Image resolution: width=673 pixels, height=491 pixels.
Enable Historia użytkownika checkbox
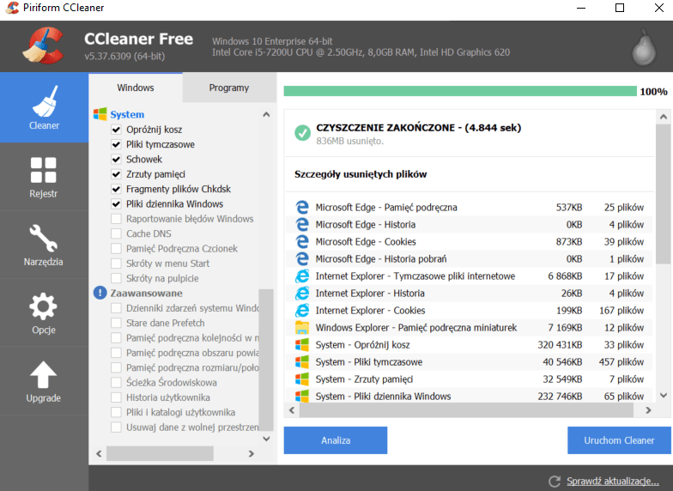coord(116,397)
